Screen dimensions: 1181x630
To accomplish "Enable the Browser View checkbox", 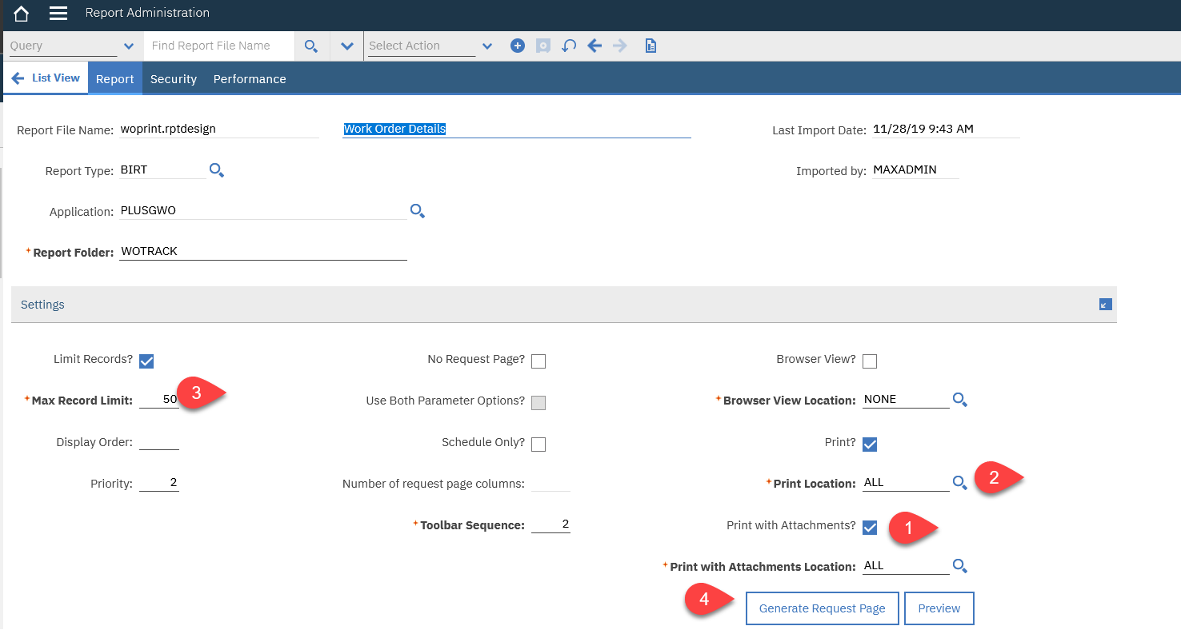I will pyautogui.click(x=870, y=361).
